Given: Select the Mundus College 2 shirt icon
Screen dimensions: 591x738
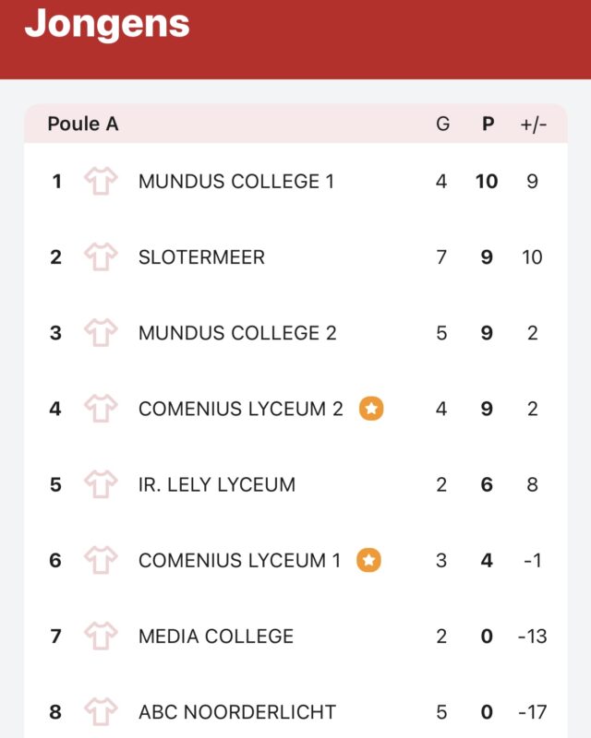Looking at the screenshot, I should coord(101,333).
